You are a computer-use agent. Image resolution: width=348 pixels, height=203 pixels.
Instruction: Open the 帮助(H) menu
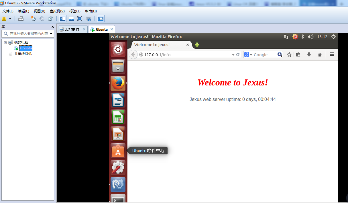91,11
